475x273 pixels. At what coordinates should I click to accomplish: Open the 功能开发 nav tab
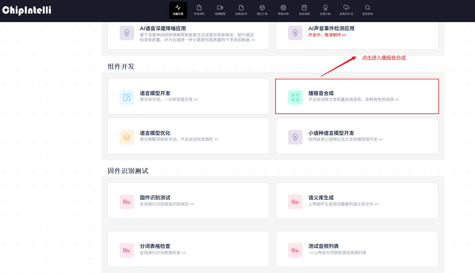coord(178,10)
